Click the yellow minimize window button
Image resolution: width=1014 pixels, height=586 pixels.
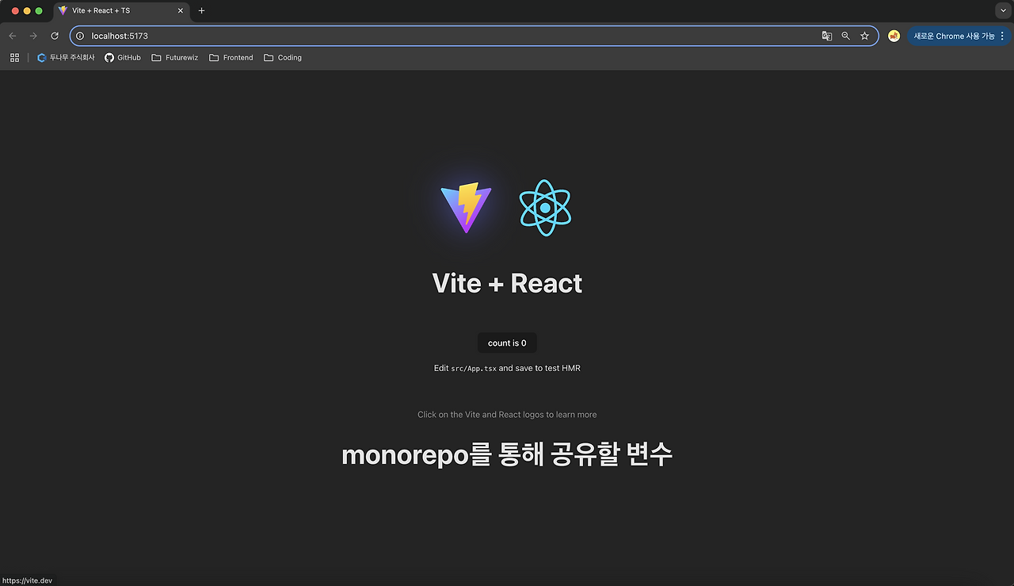click(x=27, y=11)
